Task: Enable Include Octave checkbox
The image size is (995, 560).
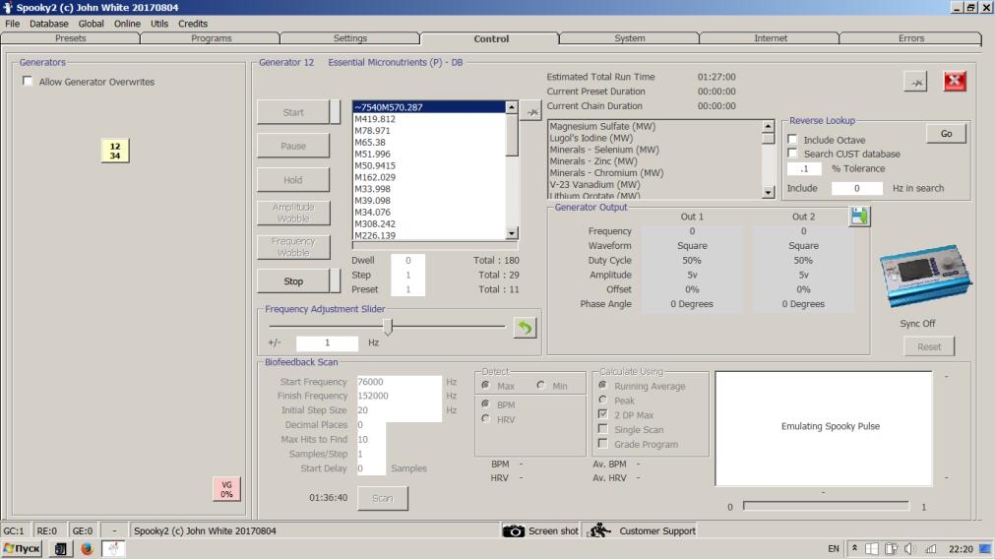Action: click(792, 139)
